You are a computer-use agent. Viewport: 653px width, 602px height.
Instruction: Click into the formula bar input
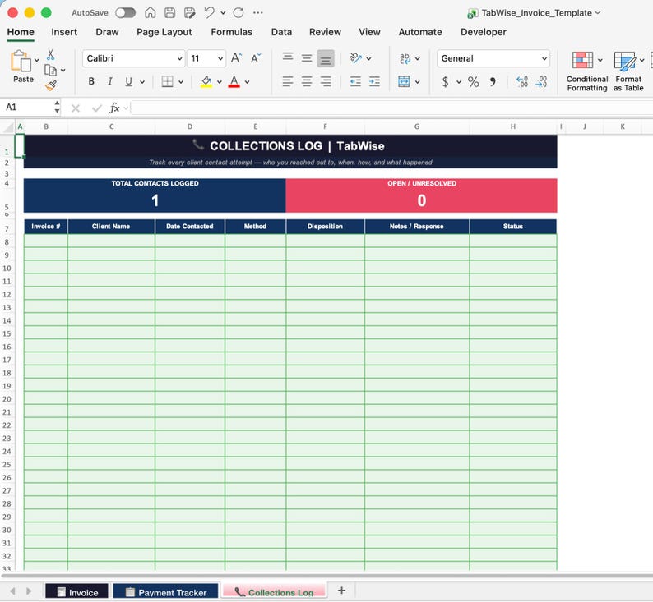pos(391,108)
